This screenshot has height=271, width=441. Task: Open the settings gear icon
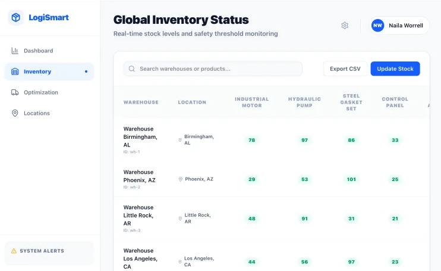coord(345,26)
